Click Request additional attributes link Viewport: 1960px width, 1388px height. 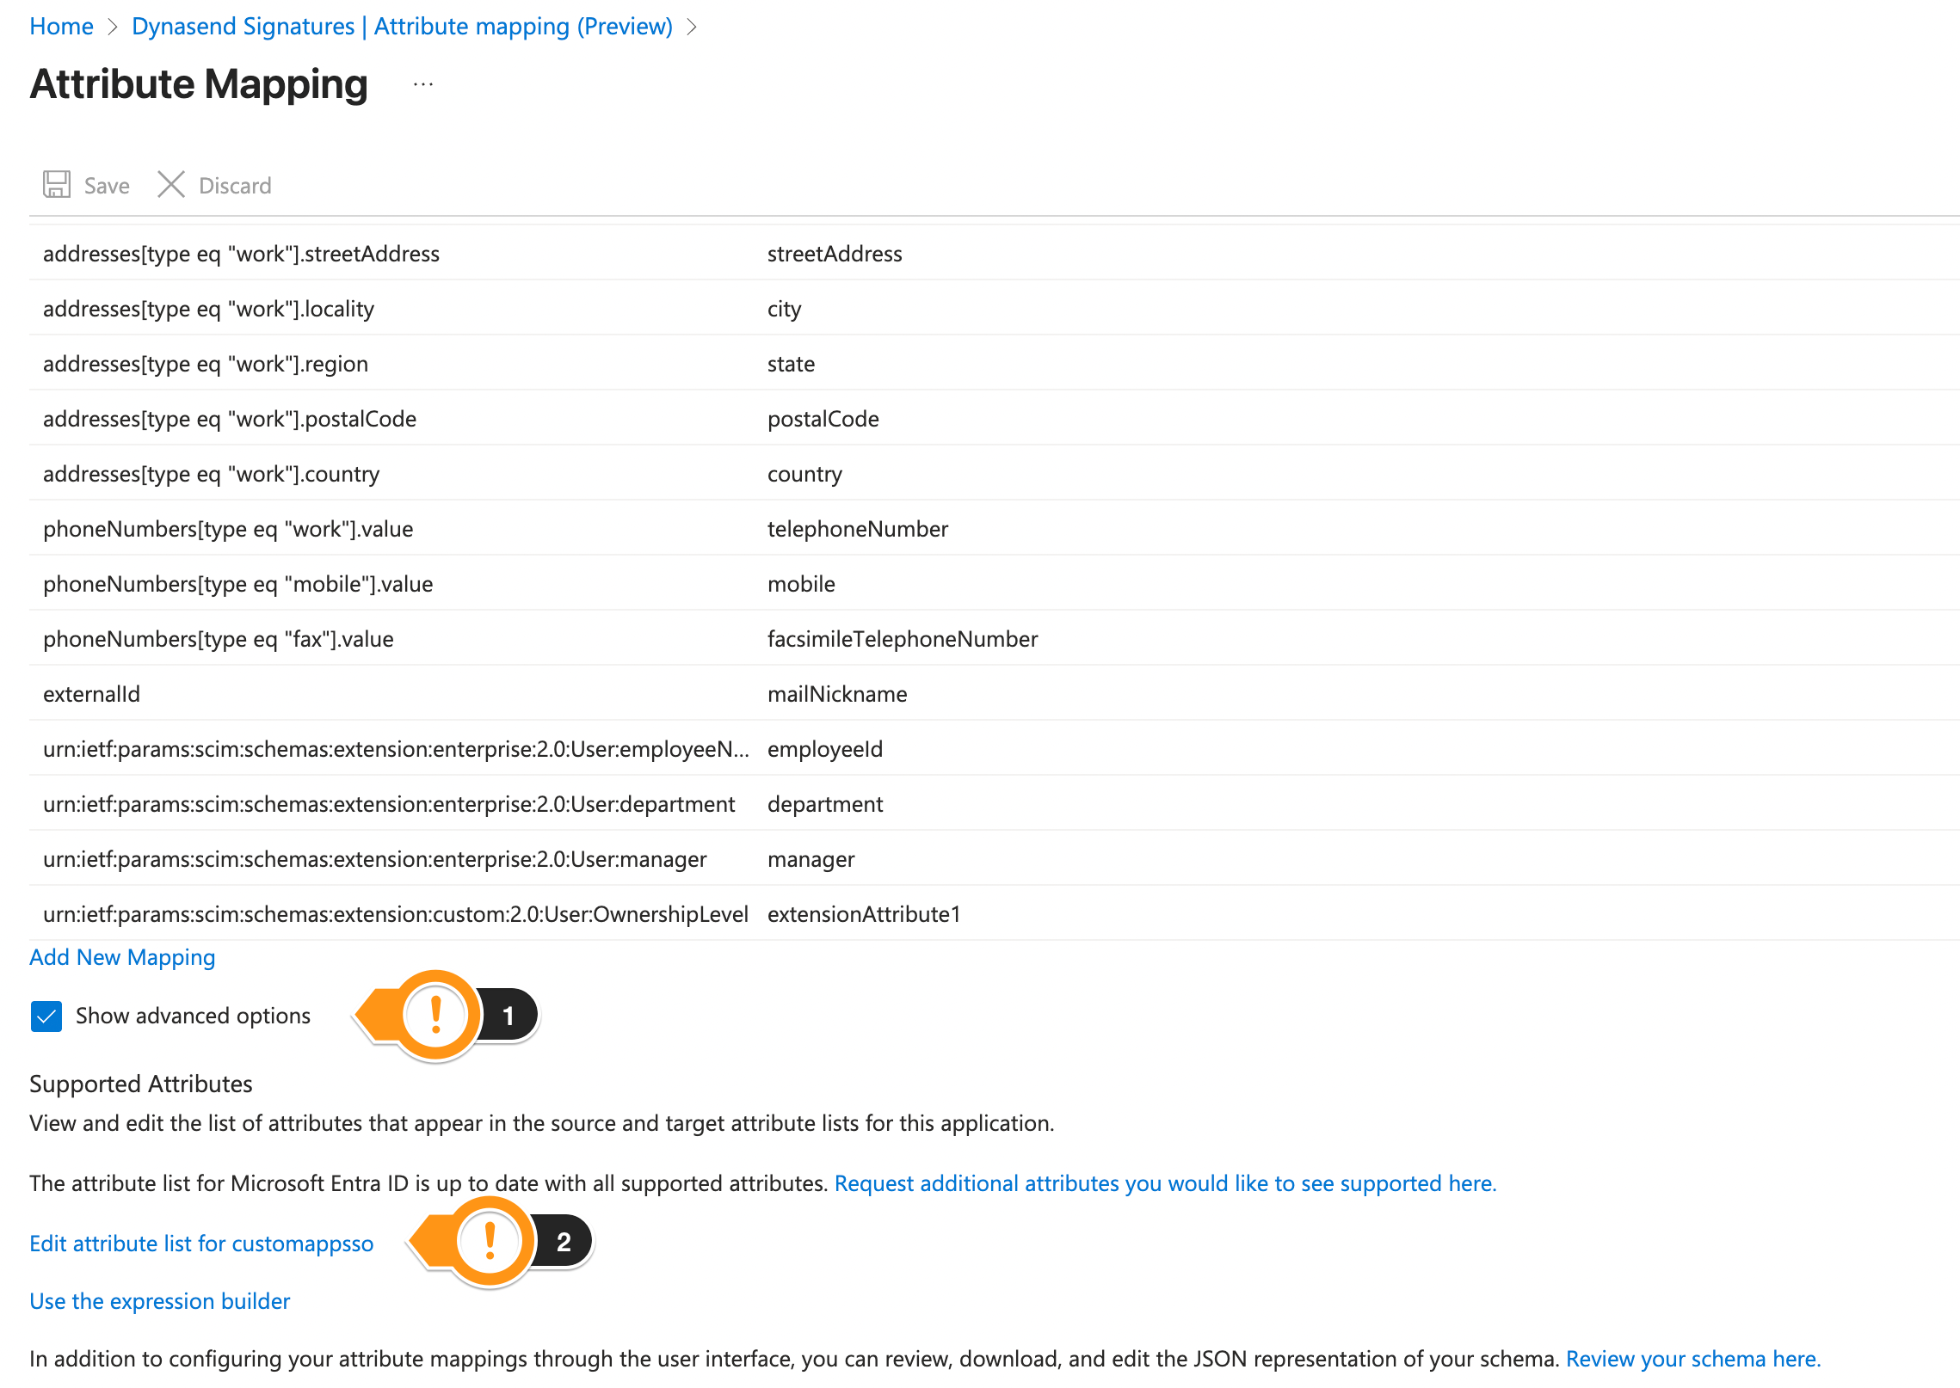click(x=1164, y=1182)
